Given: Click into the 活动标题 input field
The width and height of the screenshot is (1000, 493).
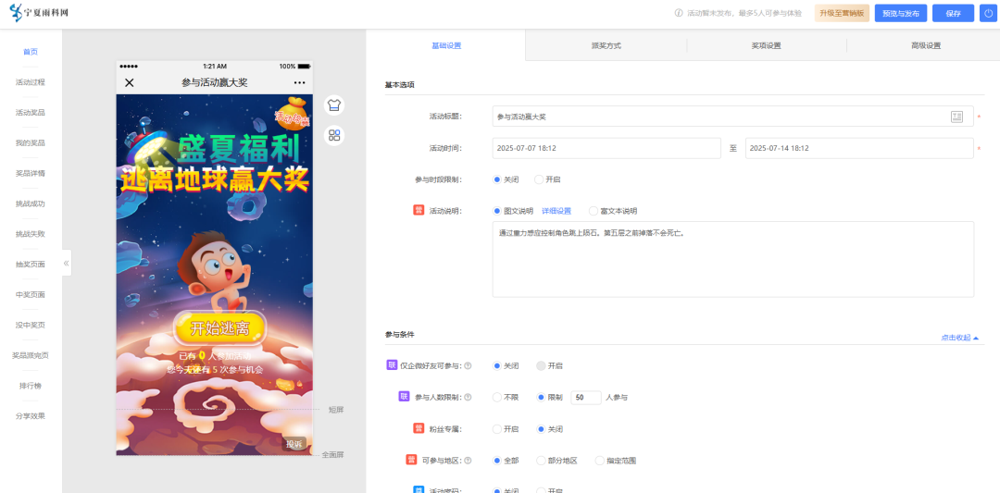Looking at the screenshot, I should (x=732, y=117).
